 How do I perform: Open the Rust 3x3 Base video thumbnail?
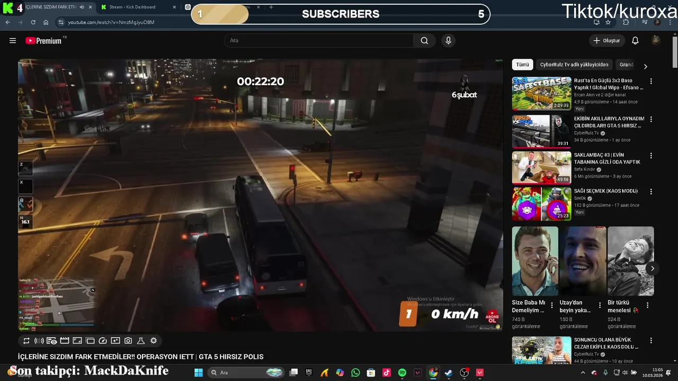541,94
